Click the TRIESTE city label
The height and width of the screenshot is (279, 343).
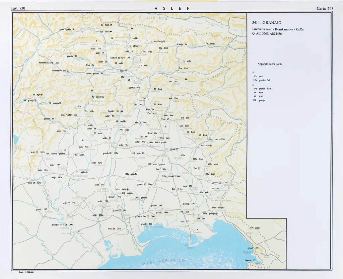248,252
